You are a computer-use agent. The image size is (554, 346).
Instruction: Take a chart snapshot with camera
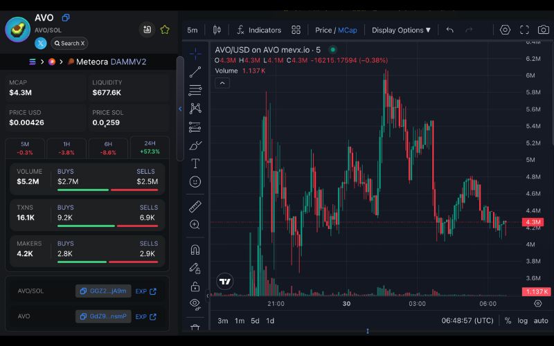(x=544, y=30)
